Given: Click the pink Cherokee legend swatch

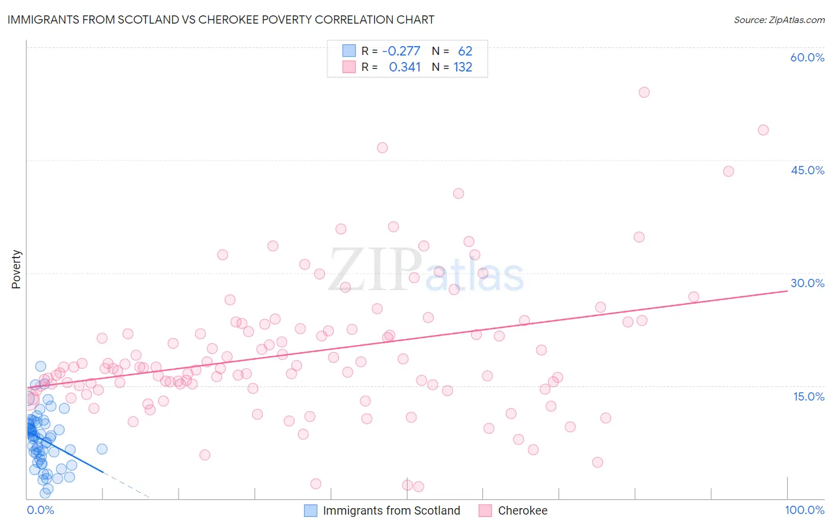Looking at the screenshot, I should [485, 510].
